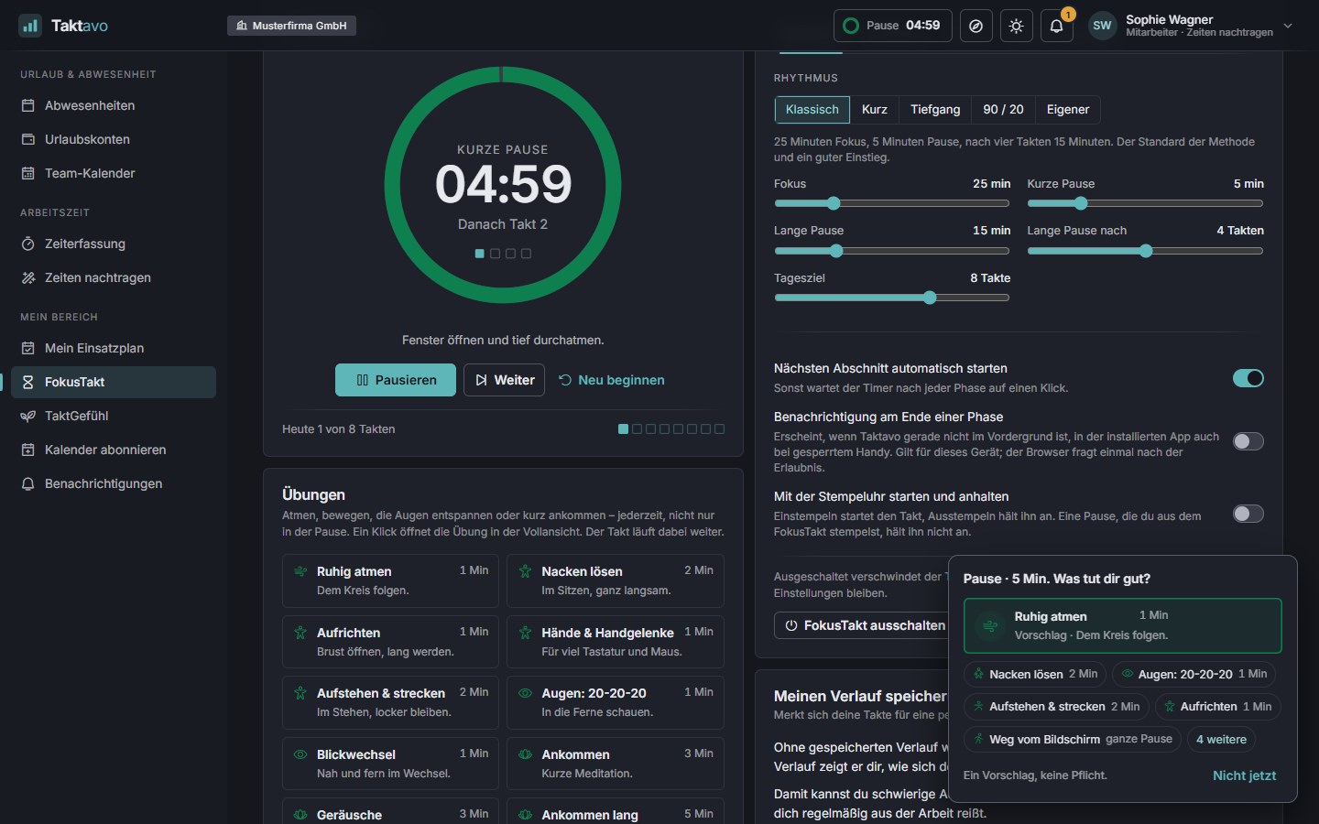Open Musterfirma GmbH company selector

(291, 26)
